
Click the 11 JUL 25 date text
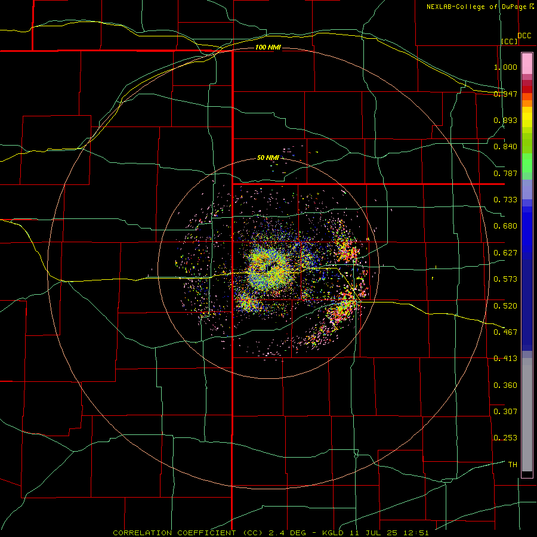point(374,533)
